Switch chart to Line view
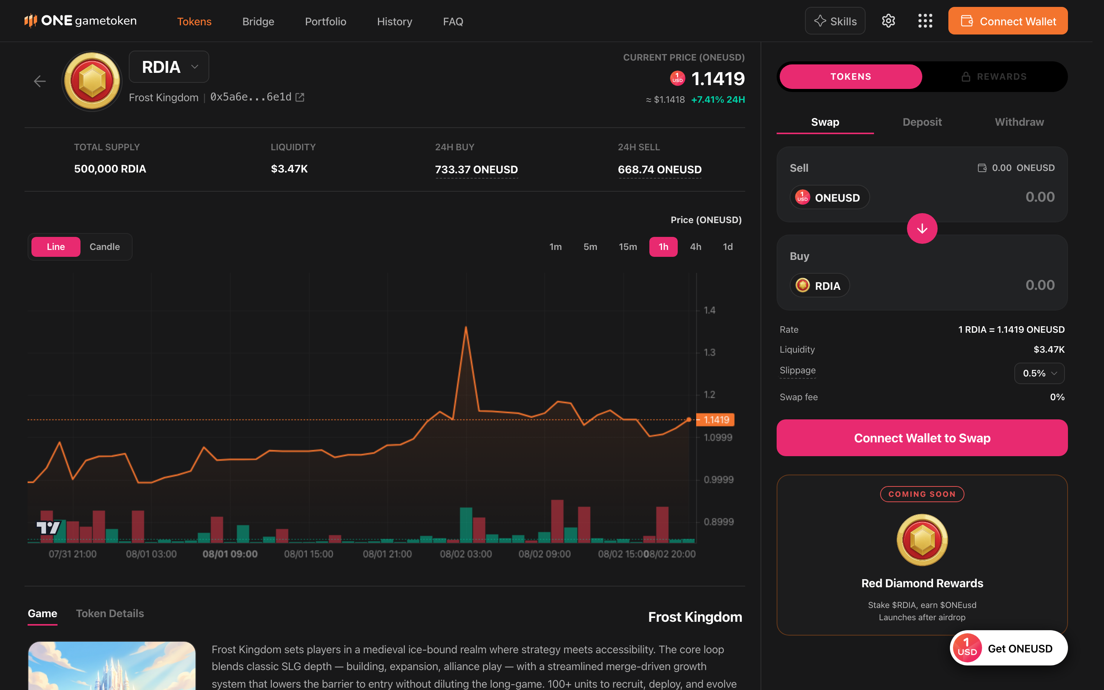The image size is (1104, 690). [x=56, y=247]
